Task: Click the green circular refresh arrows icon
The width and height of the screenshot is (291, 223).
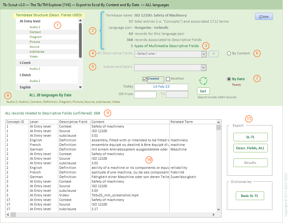Action: point(203,81)
